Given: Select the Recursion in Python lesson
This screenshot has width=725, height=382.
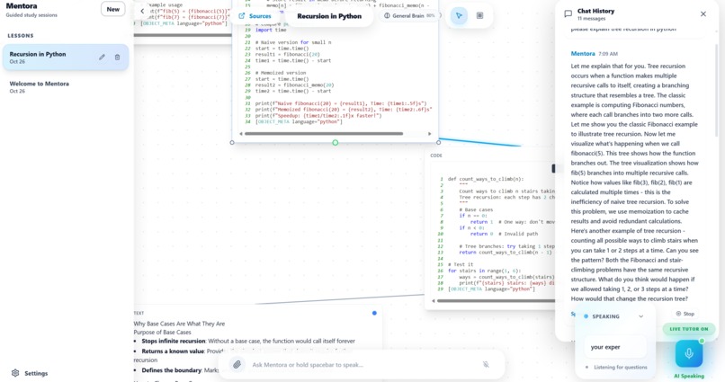Looking at the screenshot, I should (x=66, y=58).
